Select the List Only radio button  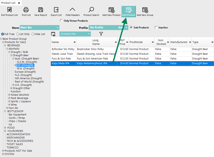(18, 34)
